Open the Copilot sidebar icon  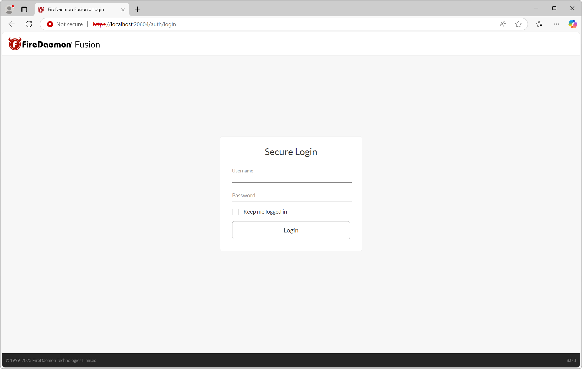pyautogui.click(x=572, y=24)
